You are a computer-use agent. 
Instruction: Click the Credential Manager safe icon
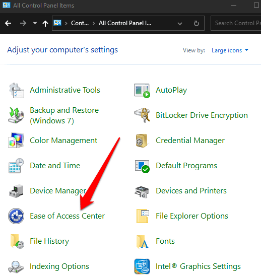click(x=142, y=141)
